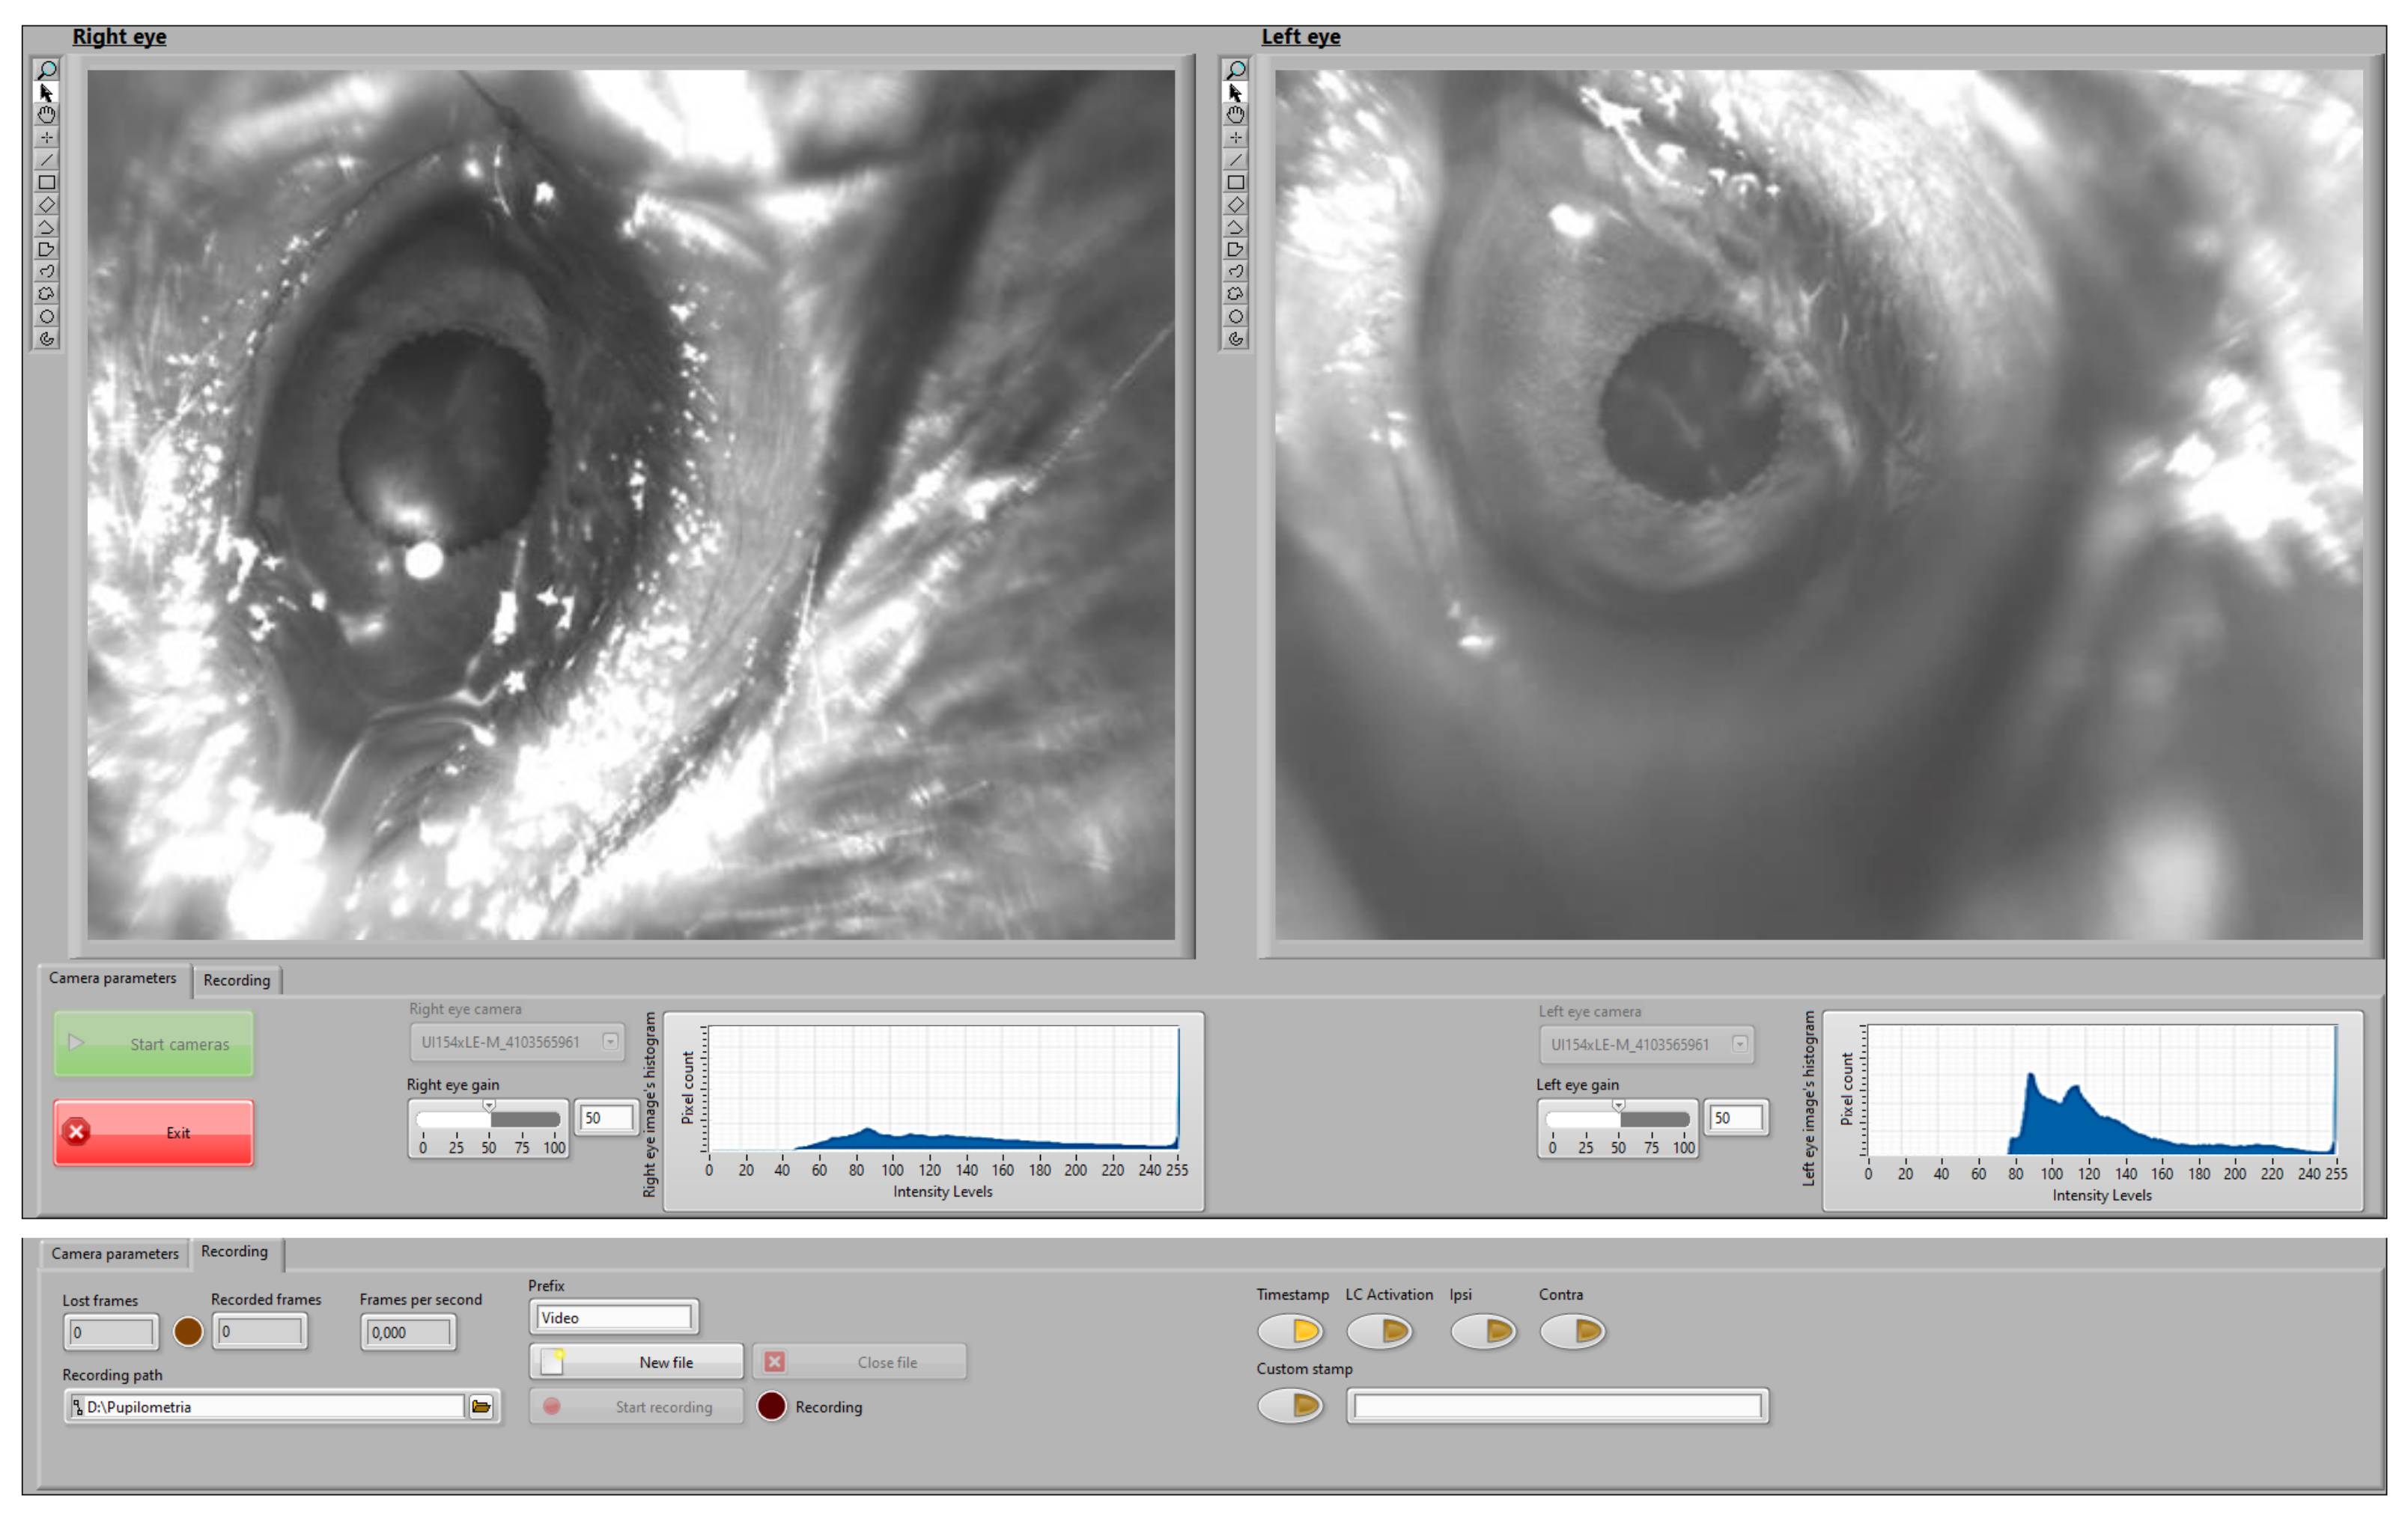Select the polygon tool in right eye toolbar
2408x1515 pixels.
pyautogui.click(x=47, y=249)
